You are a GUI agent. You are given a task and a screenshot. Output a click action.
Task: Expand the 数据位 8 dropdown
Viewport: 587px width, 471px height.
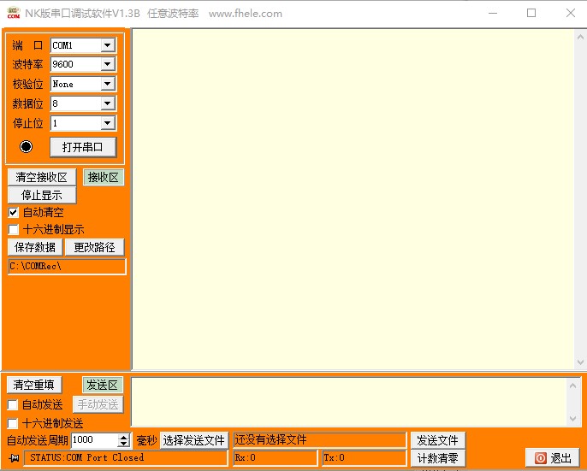[x=108, y=103]
